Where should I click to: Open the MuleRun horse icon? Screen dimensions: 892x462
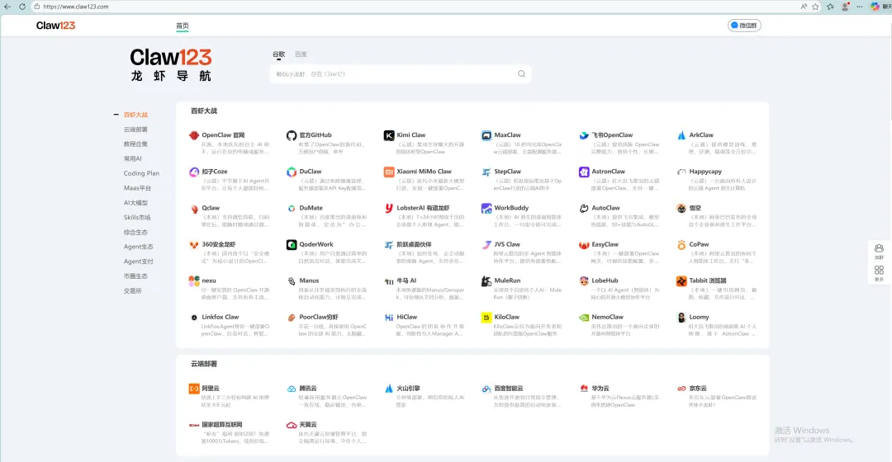coord(486,280)
